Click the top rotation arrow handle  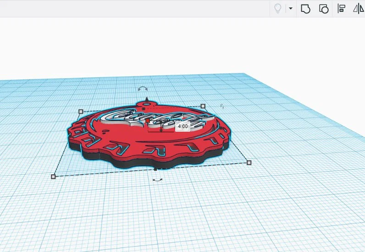click(143, 89)
